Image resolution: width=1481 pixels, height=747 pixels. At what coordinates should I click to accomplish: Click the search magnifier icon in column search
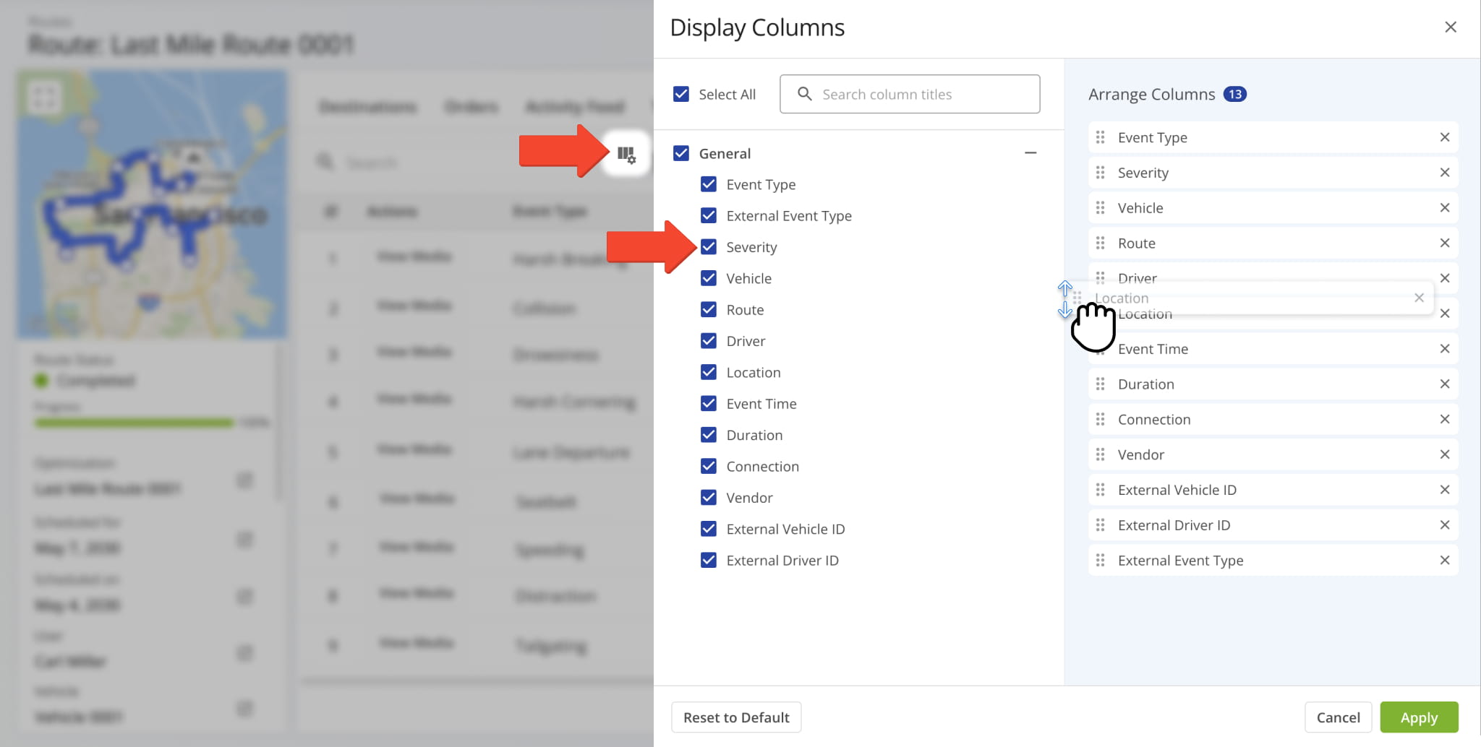point(804,94)
